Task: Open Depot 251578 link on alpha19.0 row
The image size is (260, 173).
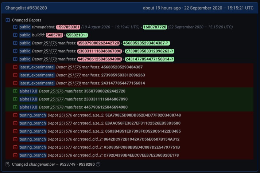Action: (x=57, y=107)
